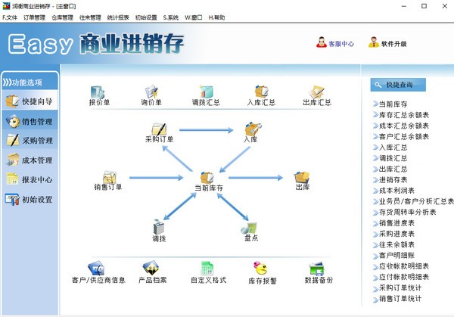Select 快捷向导 in the sidebar

coord(30,101)
